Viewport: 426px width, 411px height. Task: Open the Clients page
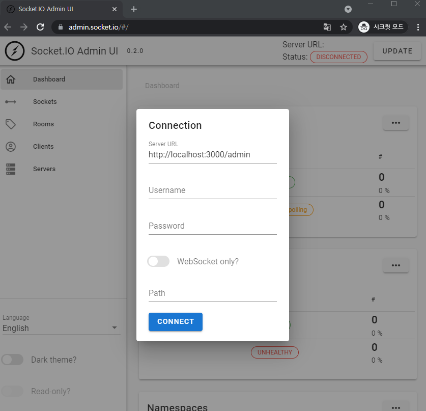pos(62,147)
